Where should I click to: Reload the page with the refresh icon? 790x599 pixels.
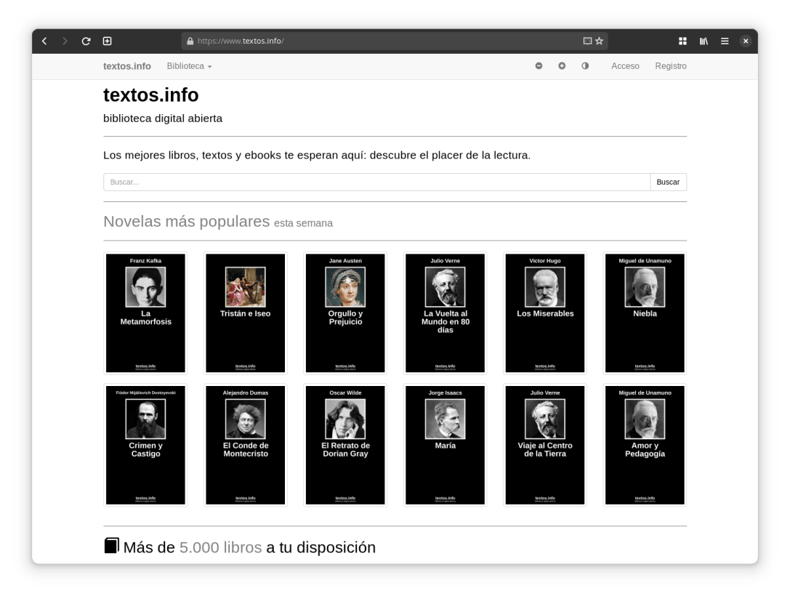click(x=86, y=41)
